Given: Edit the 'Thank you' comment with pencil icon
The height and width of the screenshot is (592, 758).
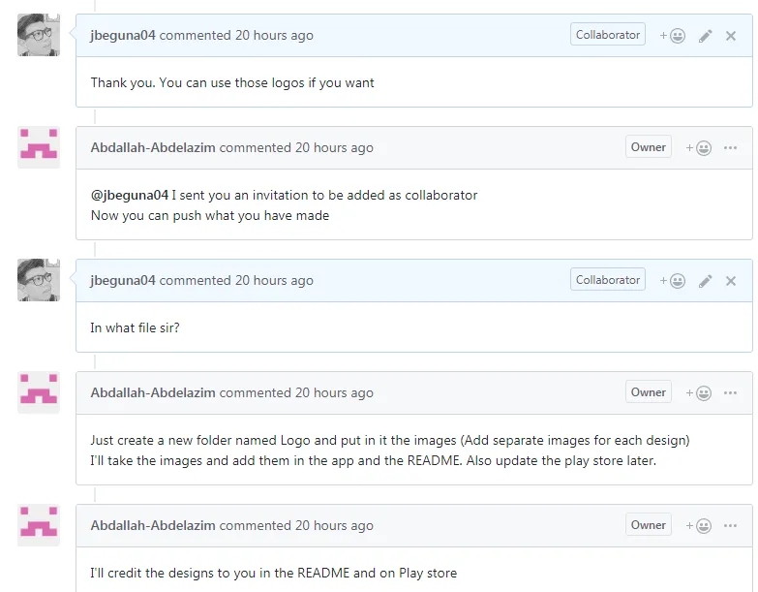Looking at the screenshot, I should [706, 36].
